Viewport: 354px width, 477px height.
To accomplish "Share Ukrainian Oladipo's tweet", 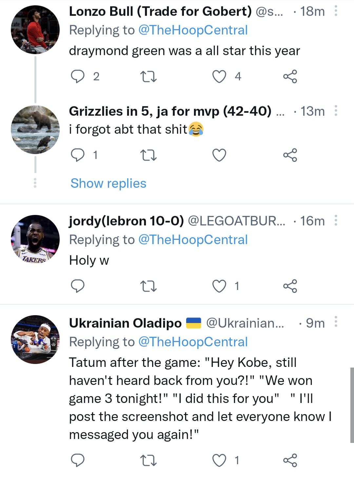I will [x=290, y=460].
